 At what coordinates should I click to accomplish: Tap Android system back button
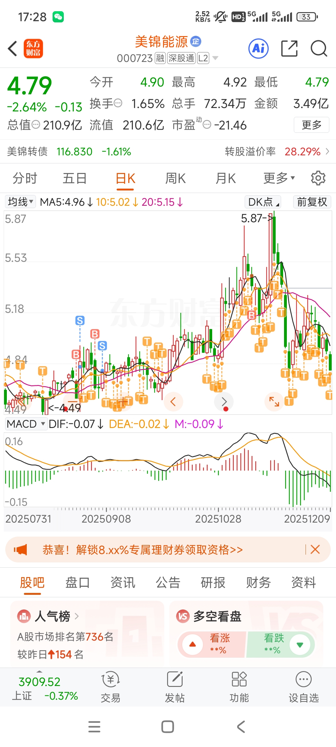click(241, 727)
